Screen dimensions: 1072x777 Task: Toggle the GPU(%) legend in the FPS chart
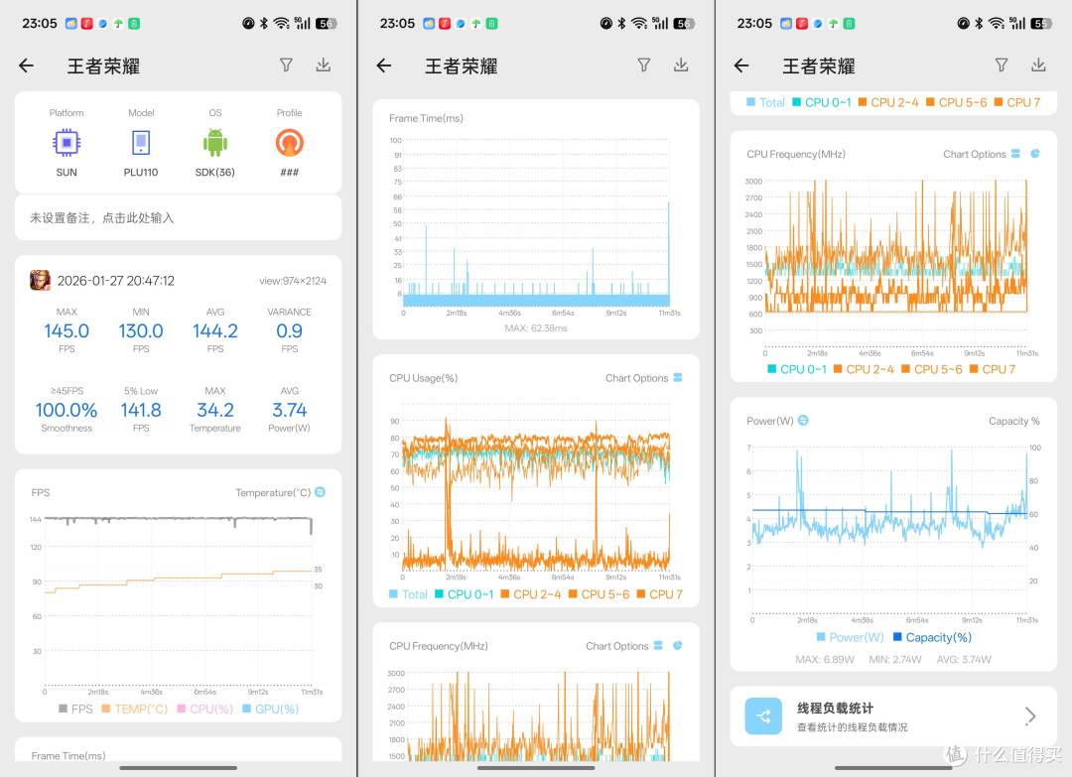pos(271,709)
